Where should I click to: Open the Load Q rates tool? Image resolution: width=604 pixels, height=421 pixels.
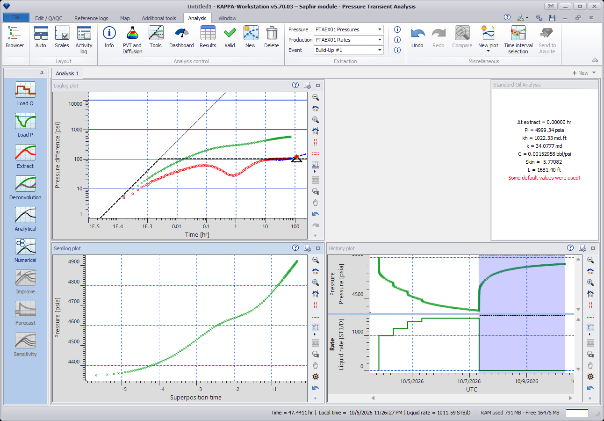click(x=25, y=94)
